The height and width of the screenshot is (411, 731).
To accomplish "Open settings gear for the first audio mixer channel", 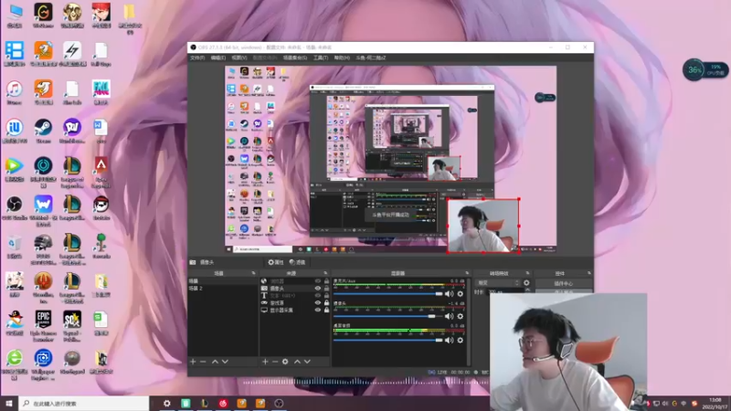I will click(461, 294).
